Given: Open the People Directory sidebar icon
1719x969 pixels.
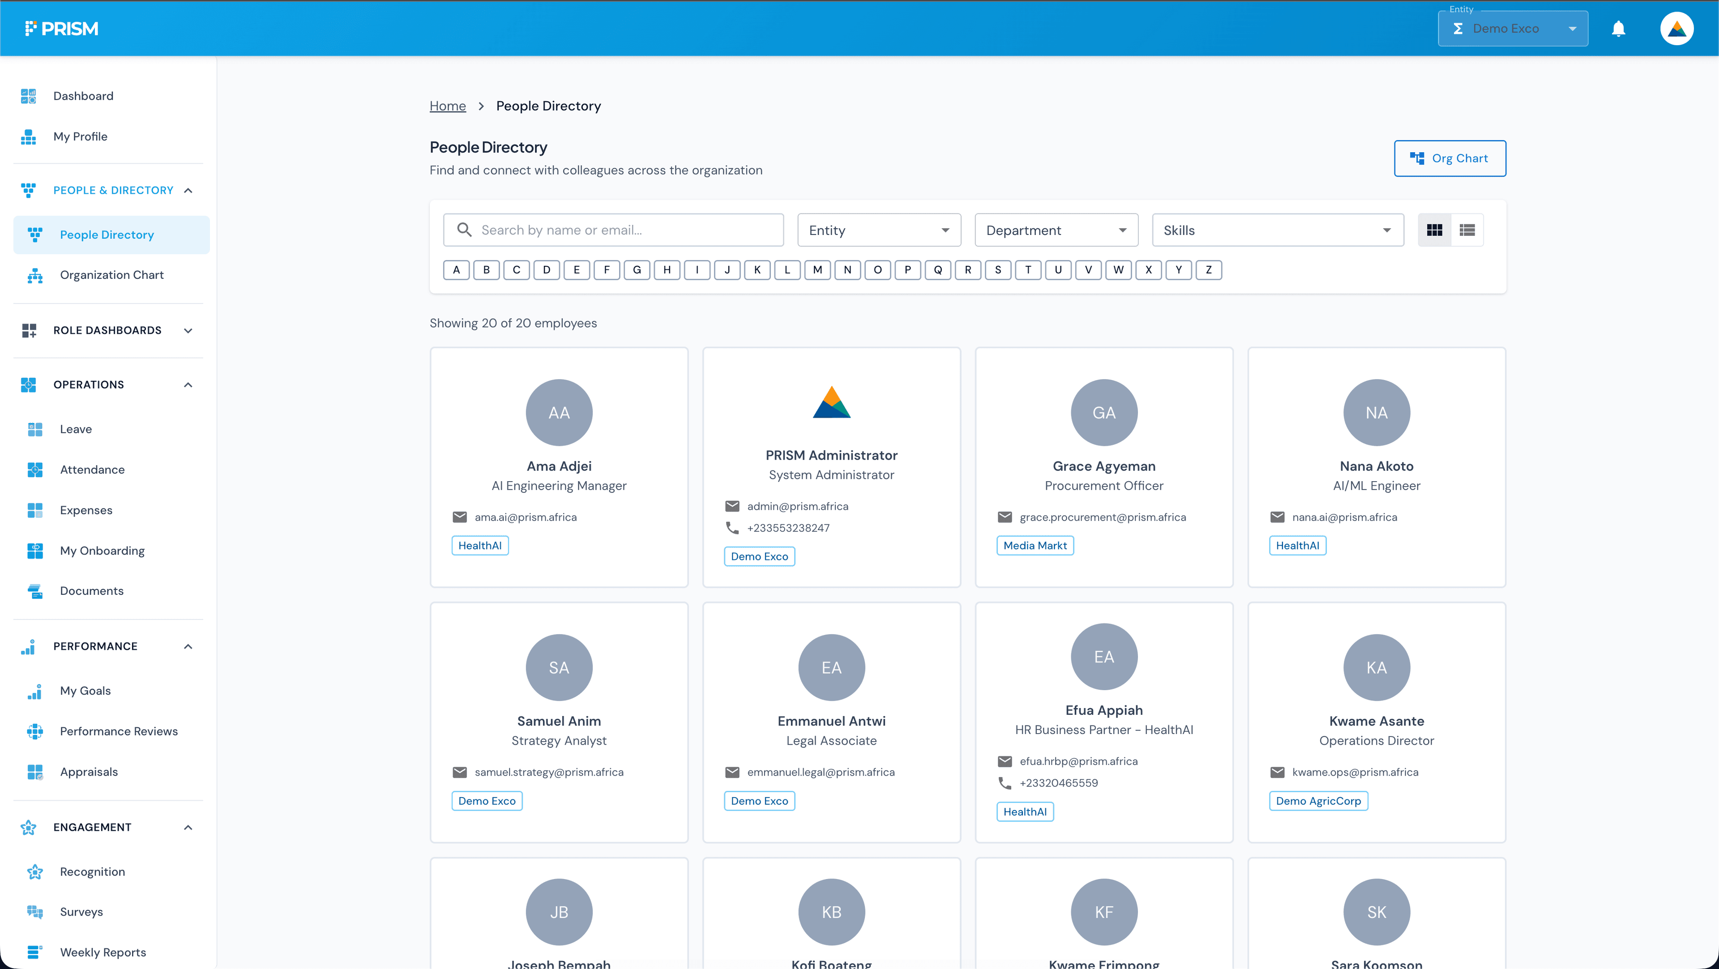Looking at the screenshot, I should pyautogui.click(x=35, y=234).
